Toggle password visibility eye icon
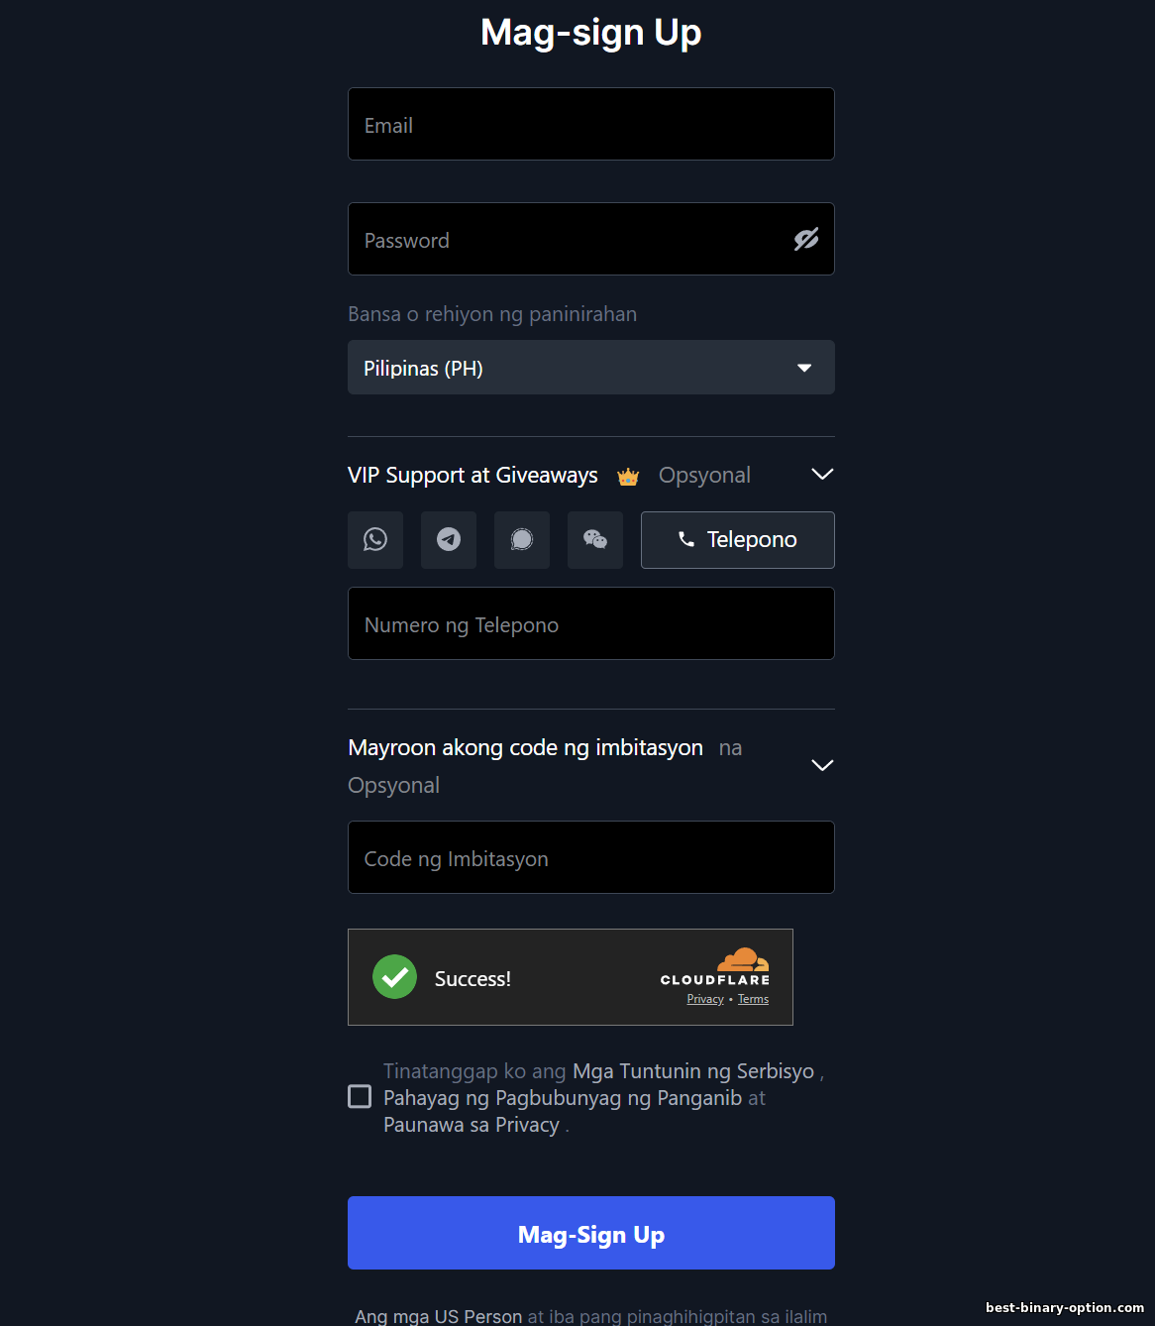Screen dimensions: 1155x1326 point(806,239)
